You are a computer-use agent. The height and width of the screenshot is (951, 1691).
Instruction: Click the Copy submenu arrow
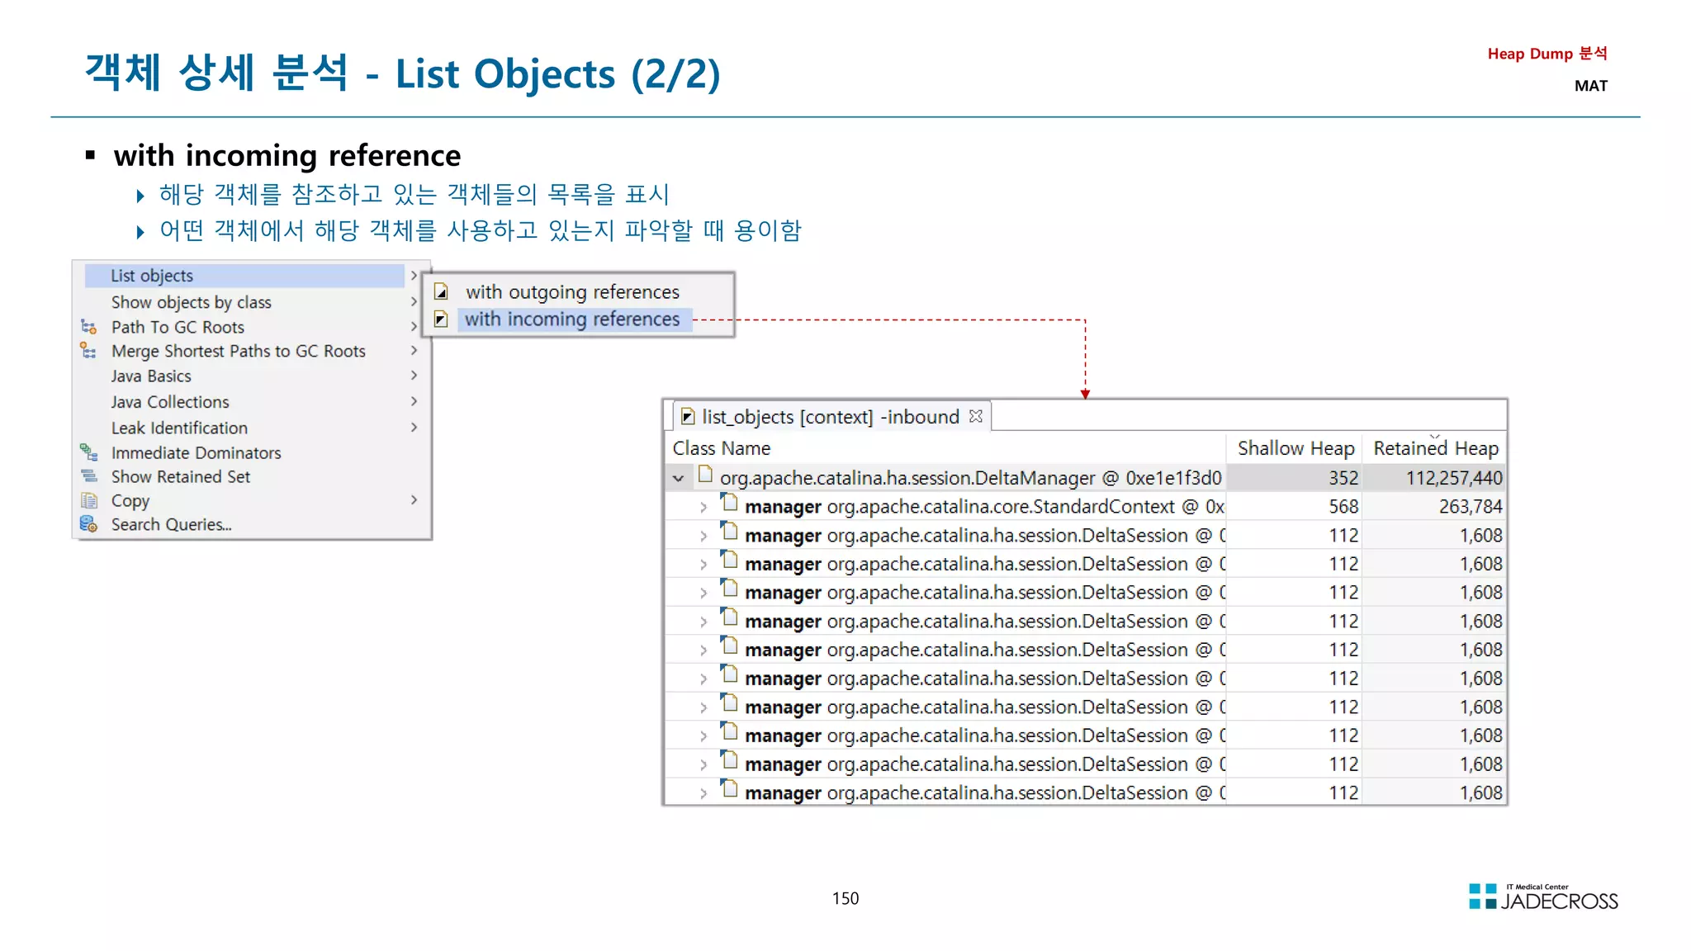pos(414,500)
